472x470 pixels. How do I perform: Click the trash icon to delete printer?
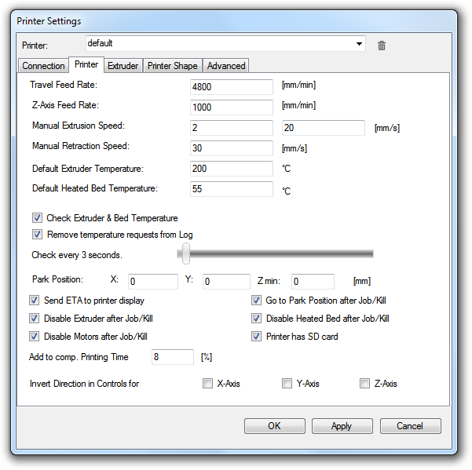382,45
